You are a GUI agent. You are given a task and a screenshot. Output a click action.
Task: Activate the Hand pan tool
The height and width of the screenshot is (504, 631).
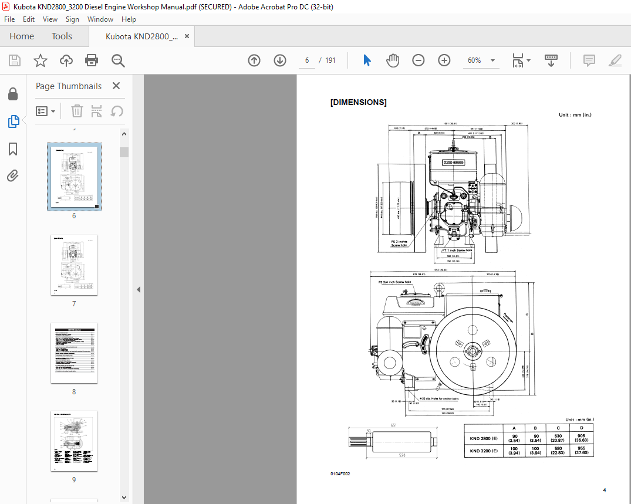click(392, 60)
